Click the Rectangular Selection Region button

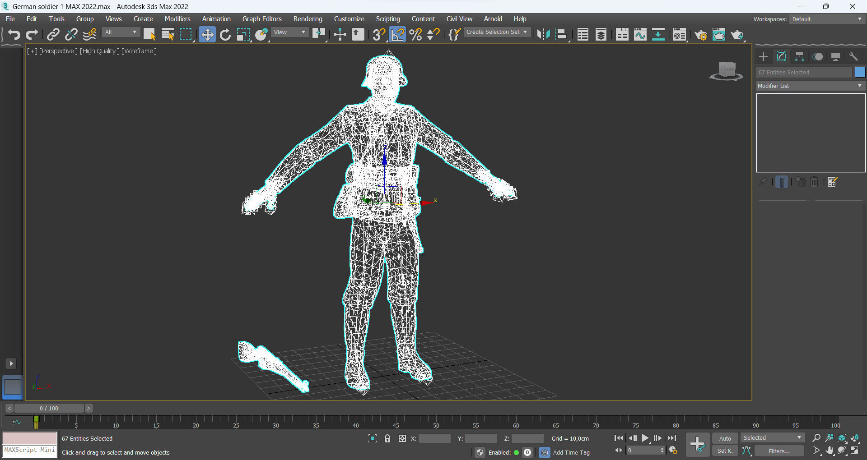(x=186, y=34)
